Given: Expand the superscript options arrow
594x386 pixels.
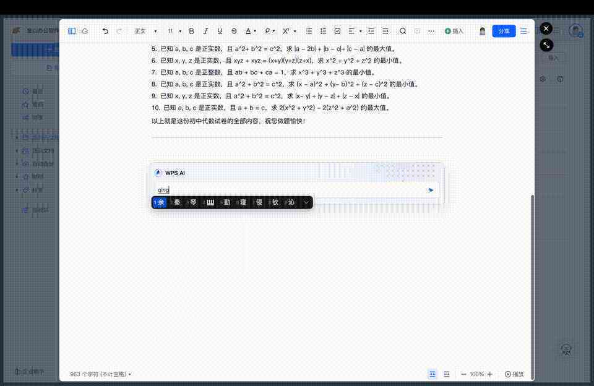Looking at the screenshot, I should 295,31.
